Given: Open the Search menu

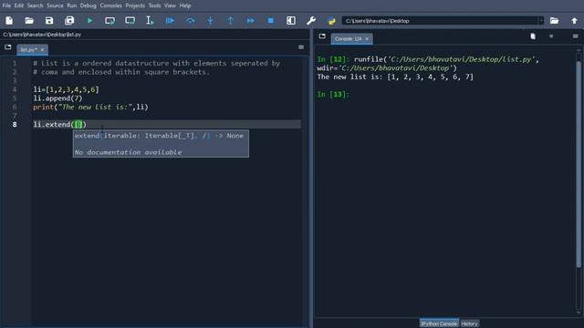Looking at the screenshot, I should [35, 5].
